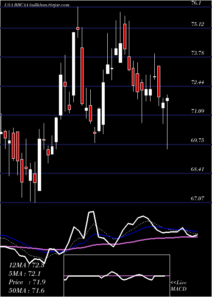Click the 68.41 price axis label
Viewport: 212px width, 297px height.
[x=198, y=169]
